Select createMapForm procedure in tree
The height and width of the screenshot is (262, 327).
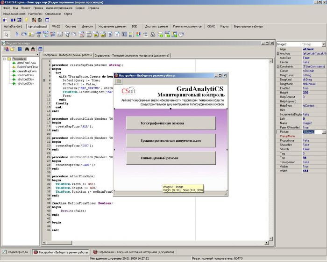[x=27, y=71]
